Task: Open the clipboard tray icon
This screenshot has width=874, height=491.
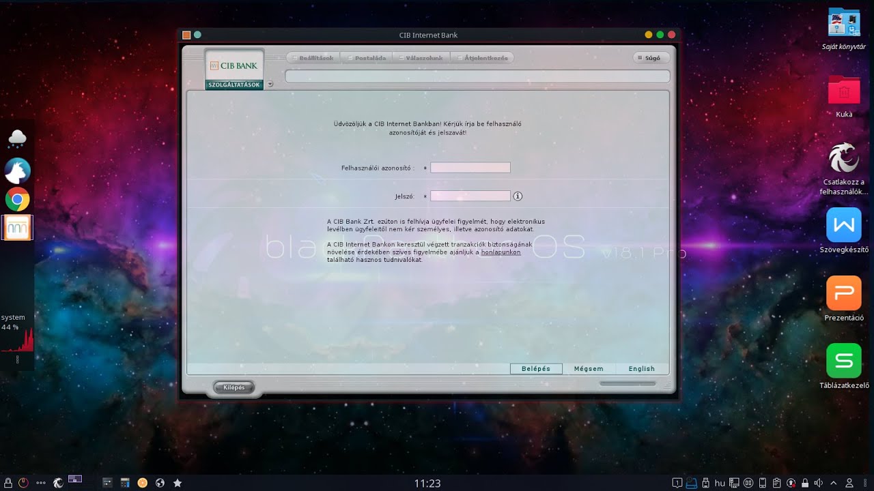Action: point(777,483)
